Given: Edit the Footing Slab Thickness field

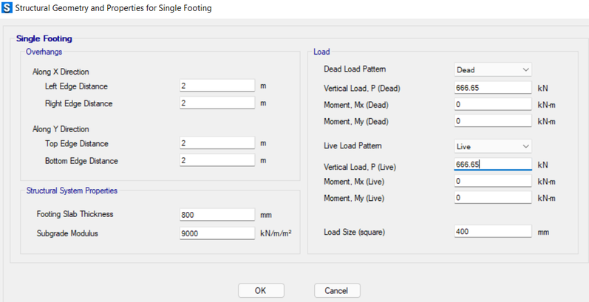Looking at the screenshot, I should click(217, 216).
